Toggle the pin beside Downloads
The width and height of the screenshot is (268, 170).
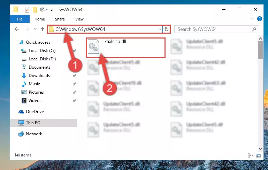tap(74, 76)
